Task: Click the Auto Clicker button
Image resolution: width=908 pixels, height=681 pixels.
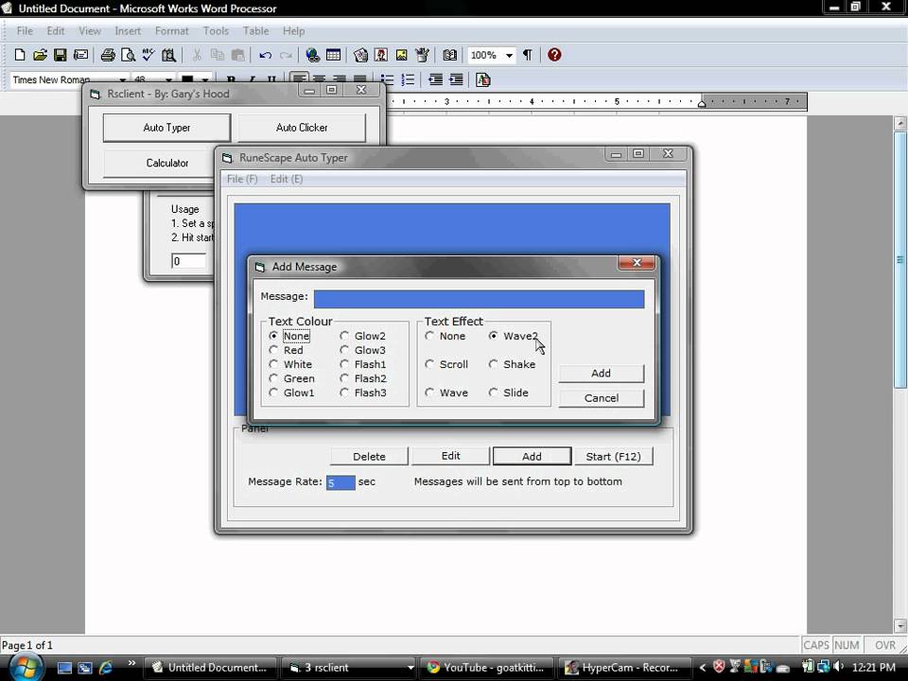Action: (302, 128)
